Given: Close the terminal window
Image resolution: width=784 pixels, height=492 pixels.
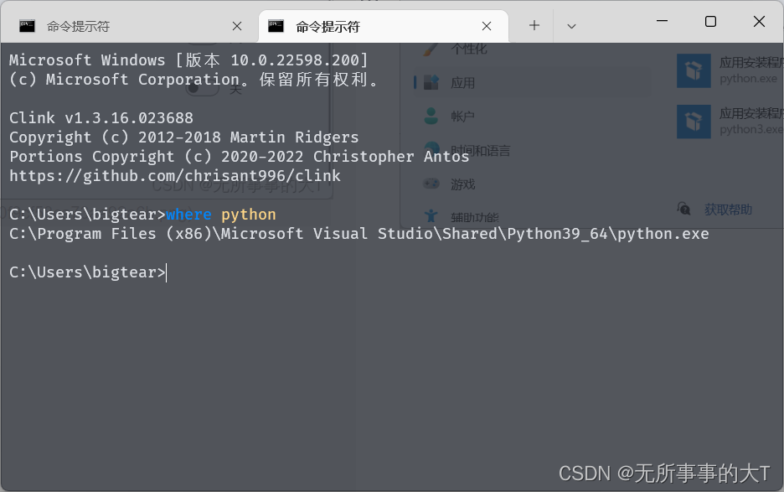Looking at the screenshot, I should [759, 21].
